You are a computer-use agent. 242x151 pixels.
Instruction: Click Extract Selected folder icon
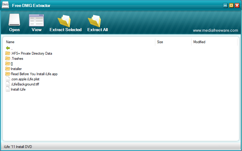pos(64,21)
